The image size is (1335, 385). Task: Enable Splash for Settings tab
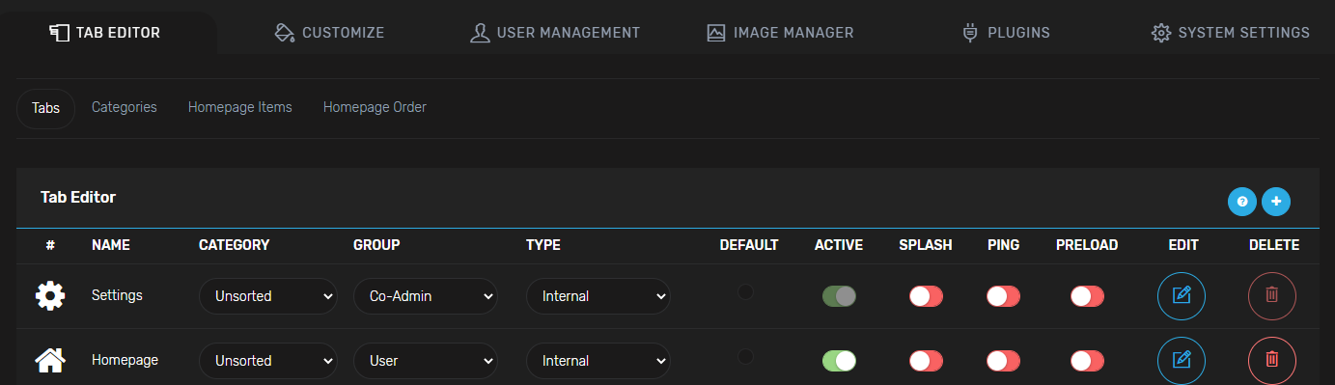[926, 296]
